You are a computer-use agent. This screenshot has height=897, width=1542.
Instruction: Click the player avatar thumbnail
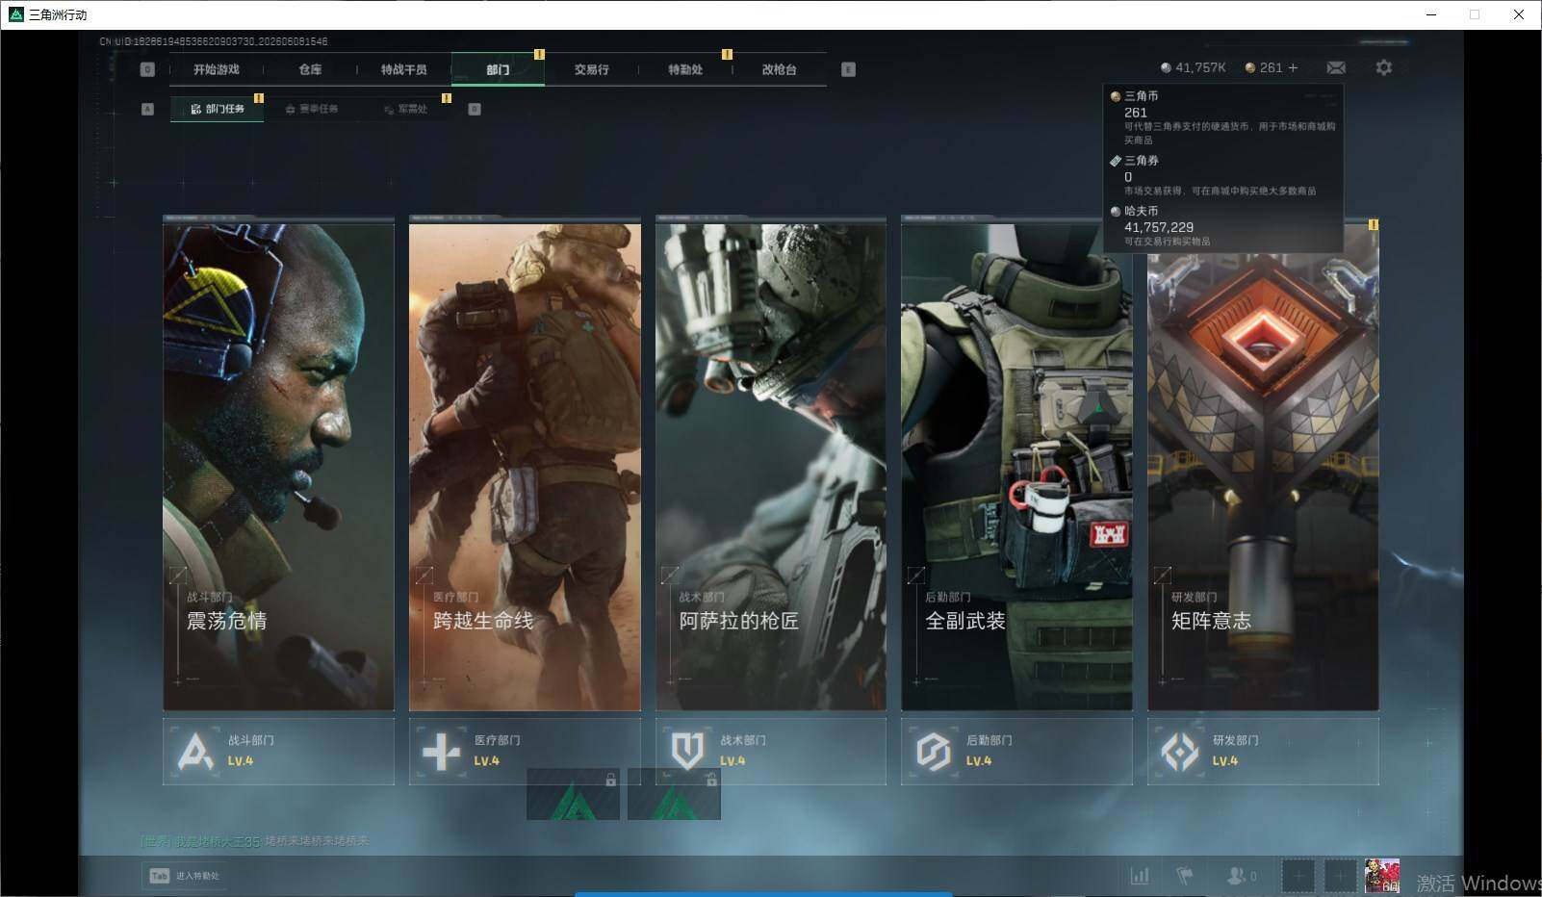coord(1382,876)
